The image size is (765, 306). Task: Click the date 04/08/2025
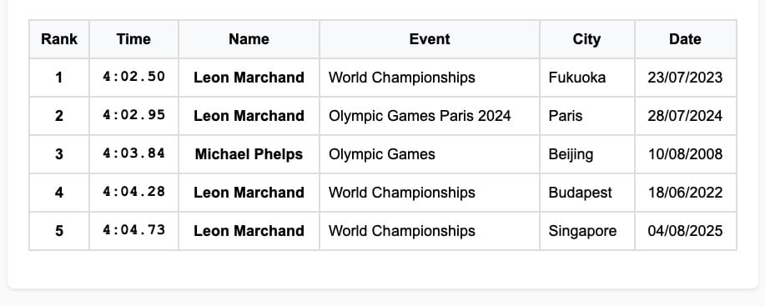click(x=685, y=231)
